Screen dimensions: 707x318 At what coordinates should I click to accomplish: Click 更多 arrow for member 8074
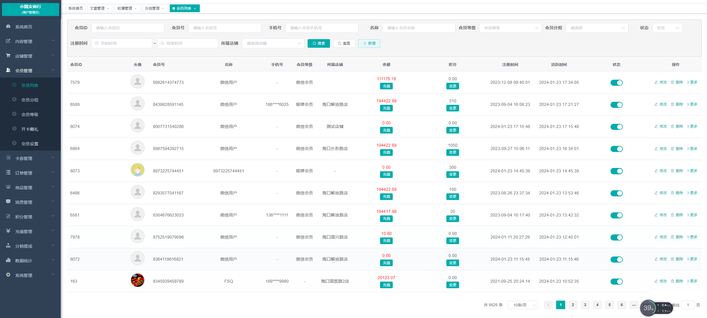[688, 126]
